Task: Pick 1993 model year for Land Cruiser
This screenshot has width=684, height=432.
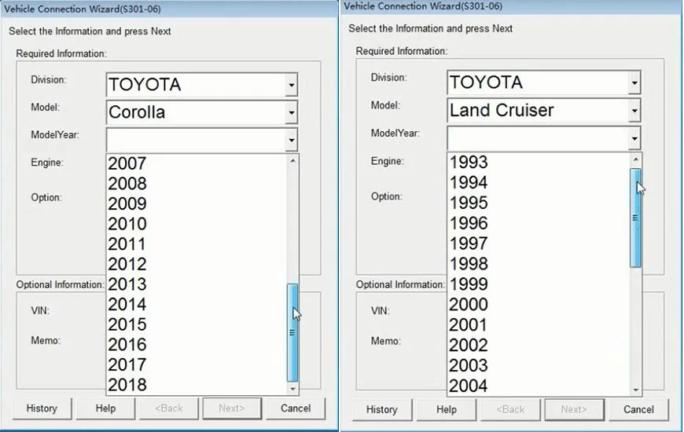Action: [539, 162]
